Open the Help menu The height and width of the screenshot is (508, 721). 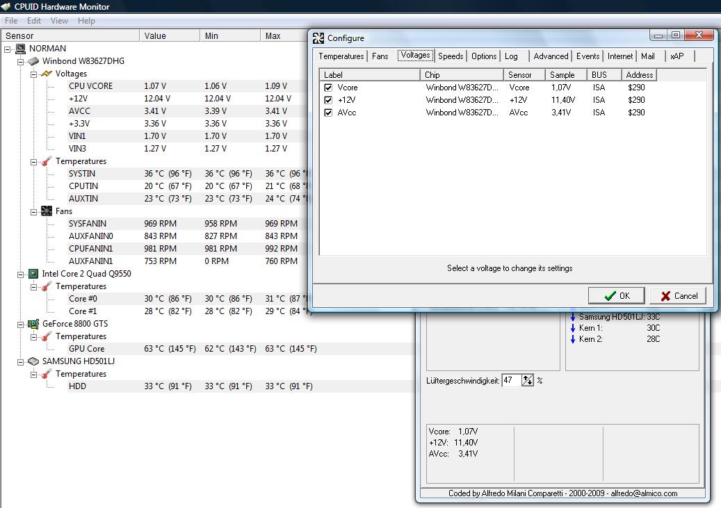tap(86, 21)
